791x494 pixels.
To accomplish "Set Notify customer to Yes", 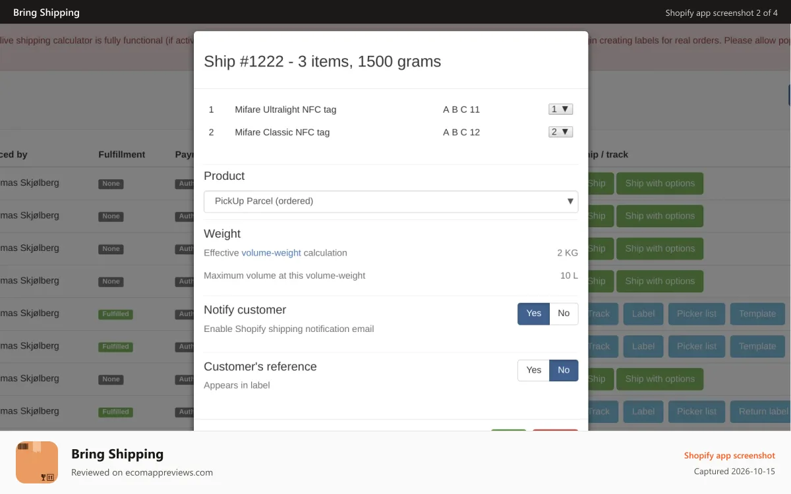I will (x=533, y=314).
